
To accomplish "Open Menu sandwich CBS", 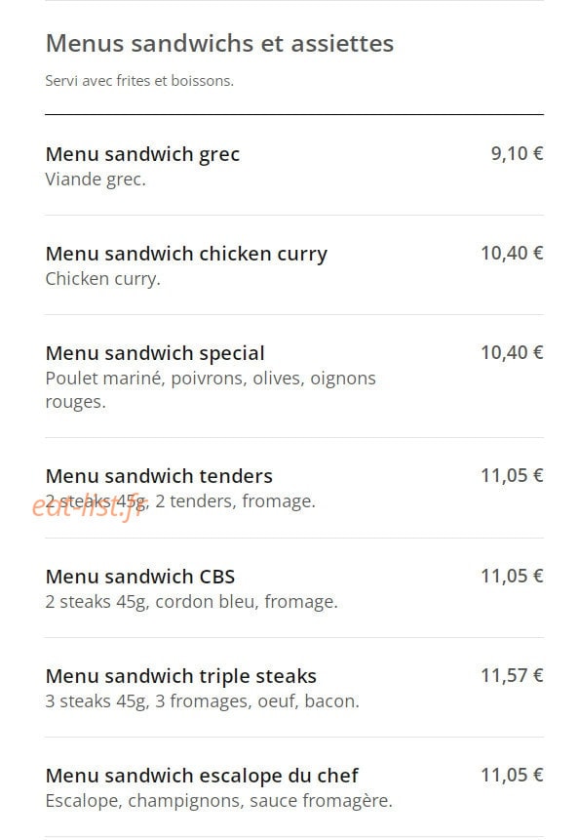I will point(140,577).
